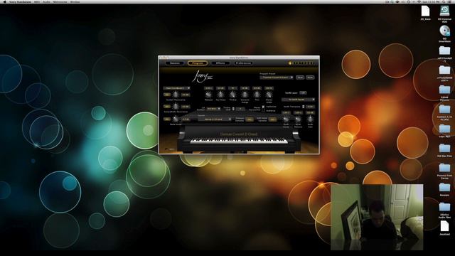Image resolution: width=455 pixels, height=256 pixels.
Task: Open the Apple menu
Action: click(x=5, y=1)
